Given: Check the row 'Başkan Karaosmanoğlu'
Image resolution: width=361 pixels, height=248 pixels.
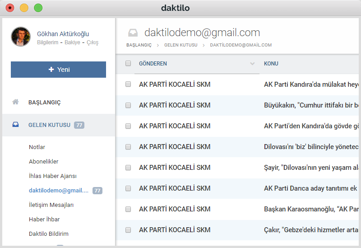Looking at the screenshot, I should click(x=128, y=209).
